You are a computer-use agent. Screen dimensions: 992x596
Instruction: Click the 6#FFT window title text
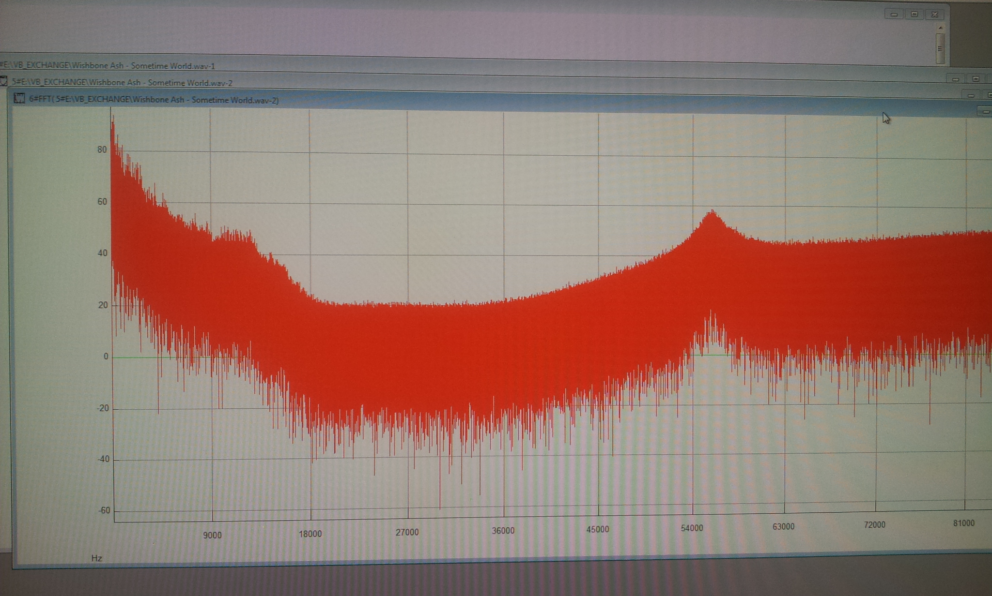click(154, 100)
